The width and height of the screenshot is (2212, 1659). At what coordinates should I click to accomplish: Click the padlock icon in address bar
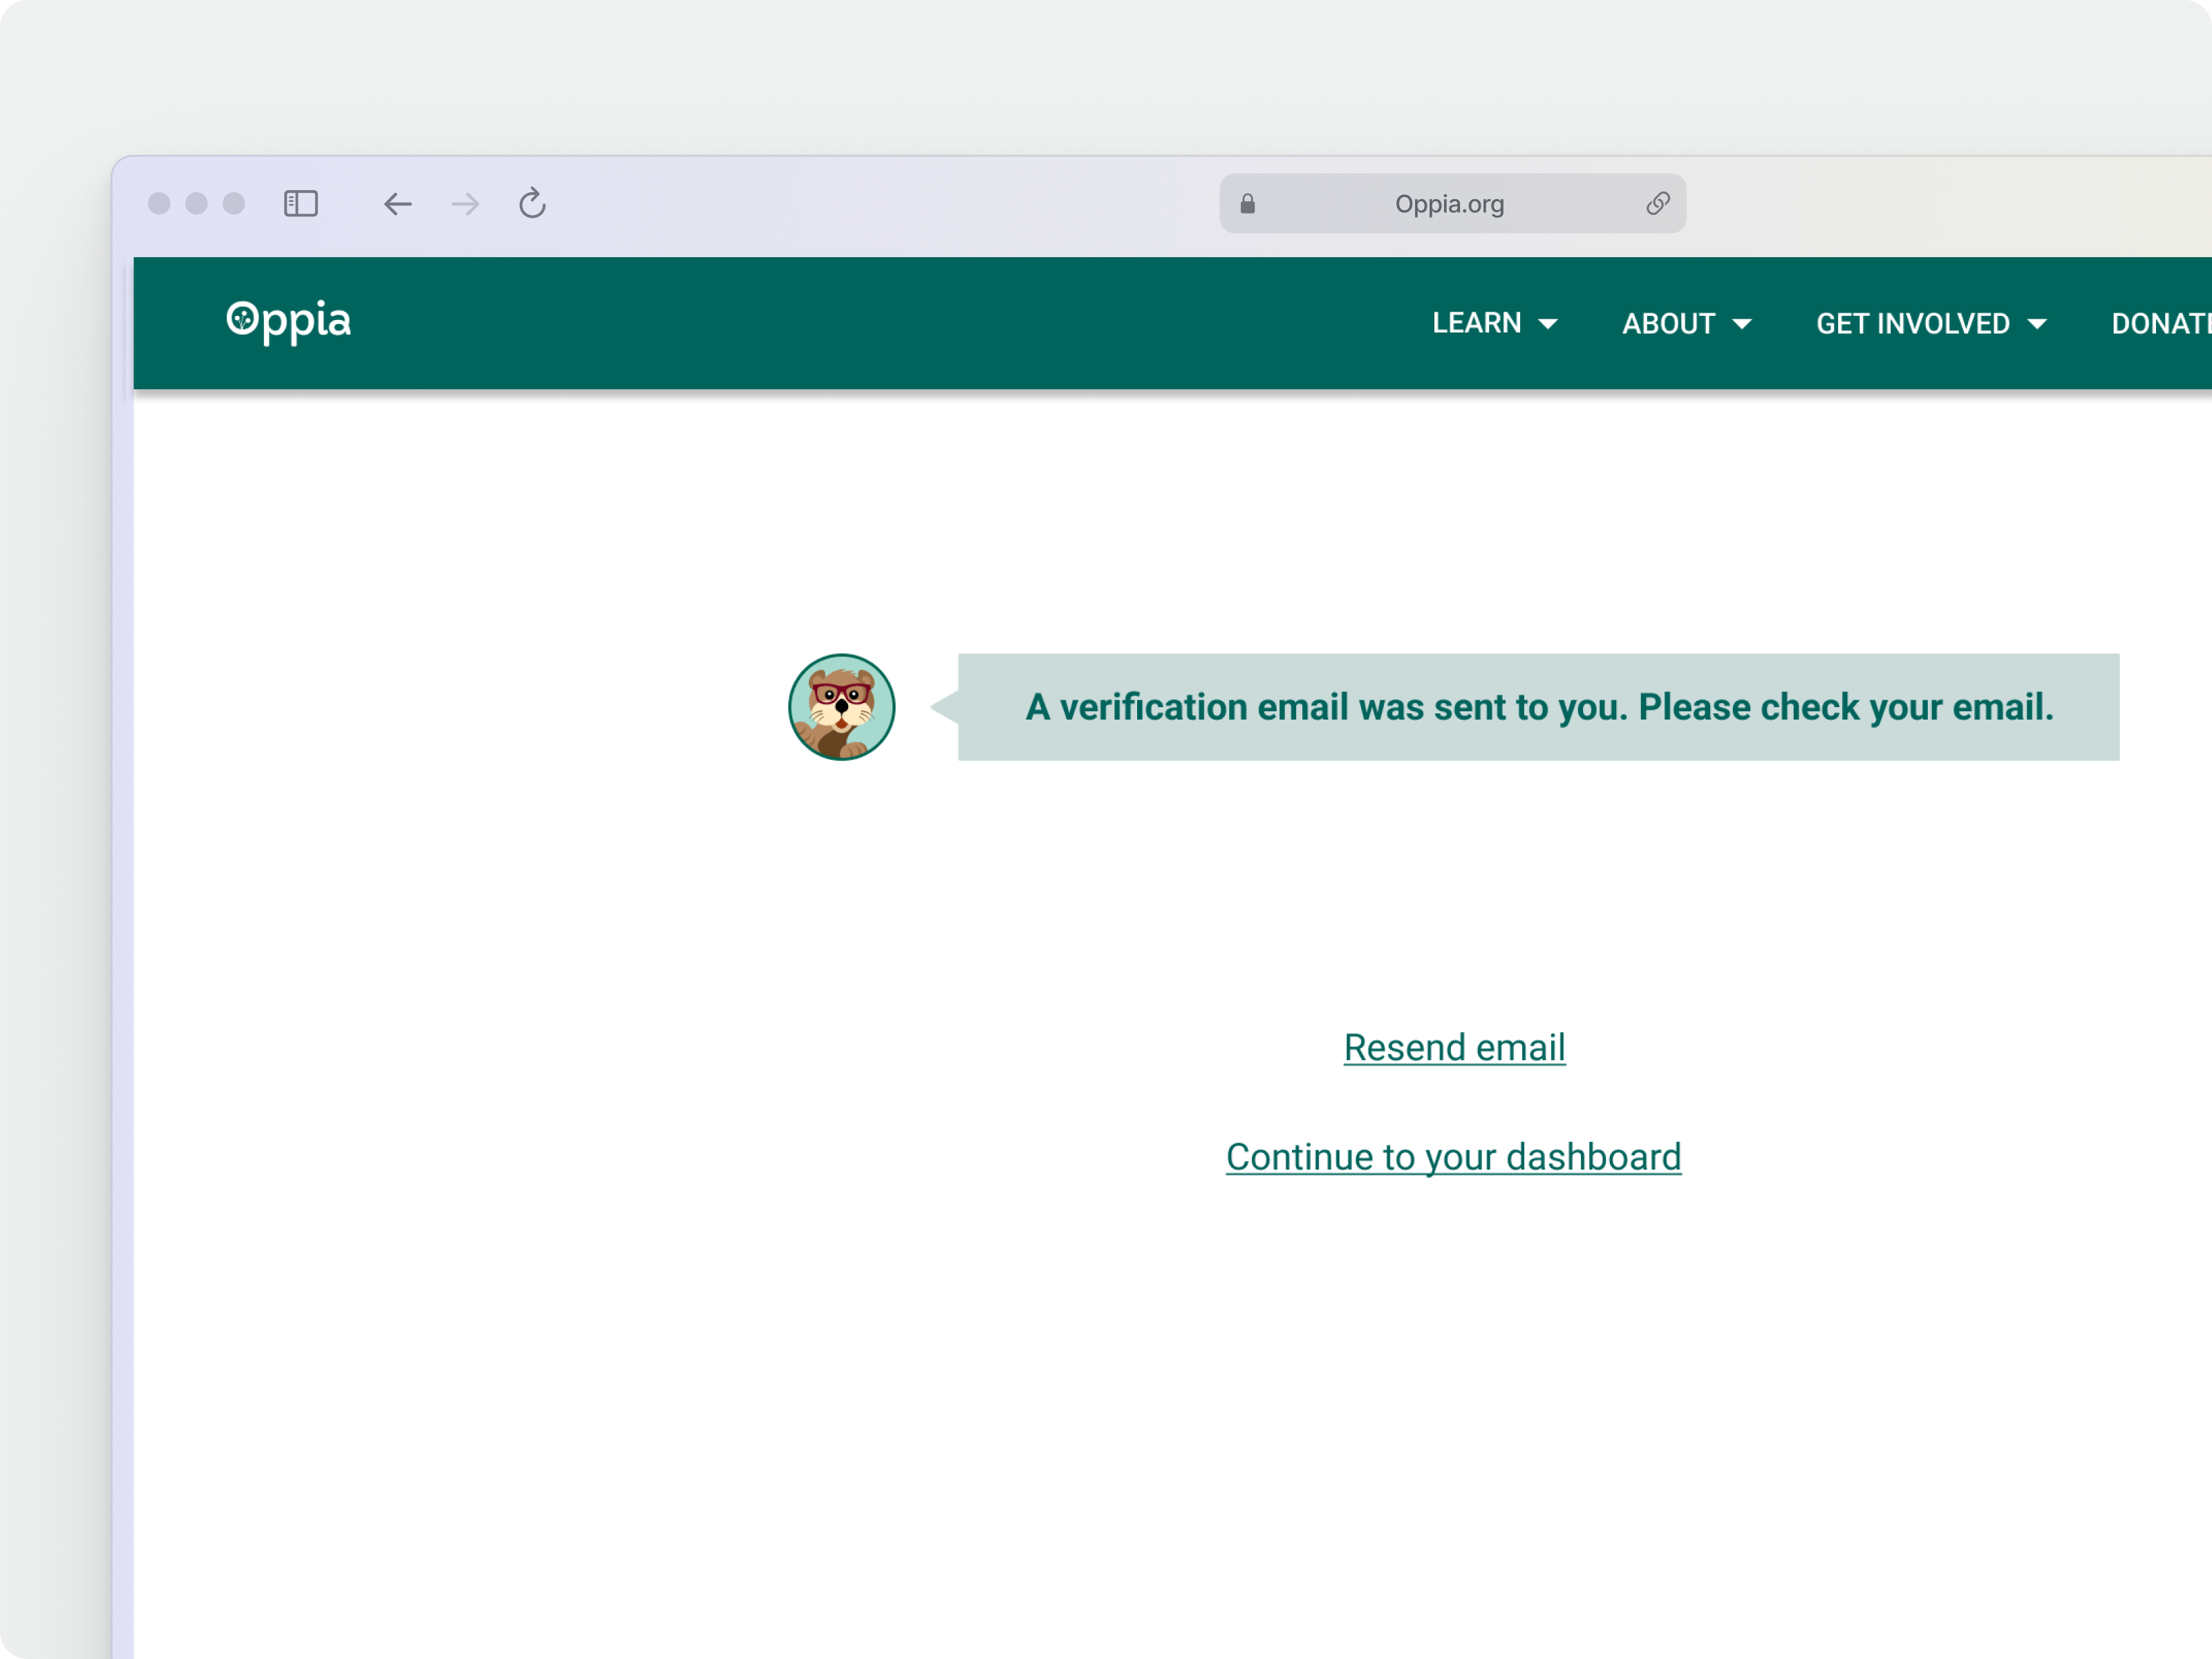pyautogui.click(x=1247, y=204)
